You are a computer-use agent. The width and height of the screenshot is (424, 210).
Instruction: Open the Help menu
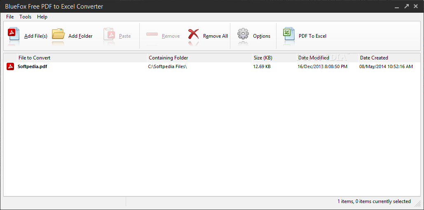click(42, 17)
